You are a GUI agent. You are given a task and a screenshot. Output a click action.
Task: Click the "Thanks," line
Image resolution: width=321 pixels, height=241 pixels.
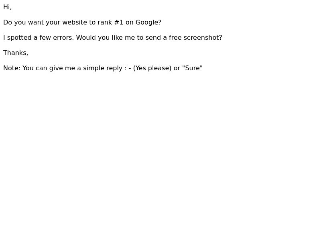(16, 53)
